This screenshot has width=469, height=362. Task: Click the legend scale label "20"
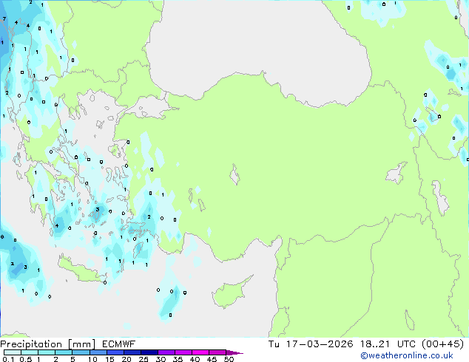(x=126, y=359)
